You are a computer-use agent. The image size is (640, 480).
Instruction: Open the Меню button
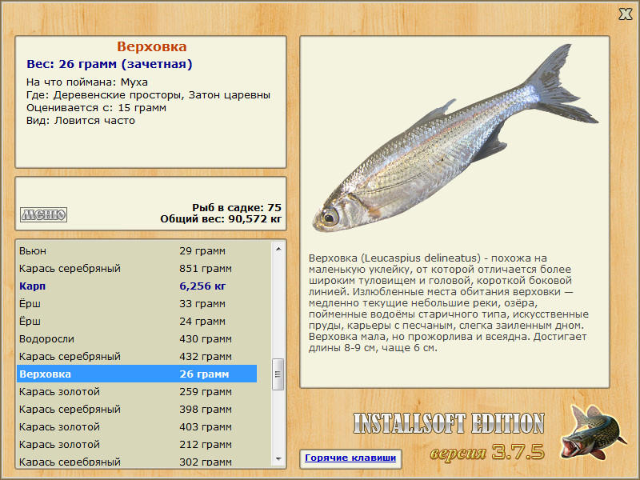point(44,214)
